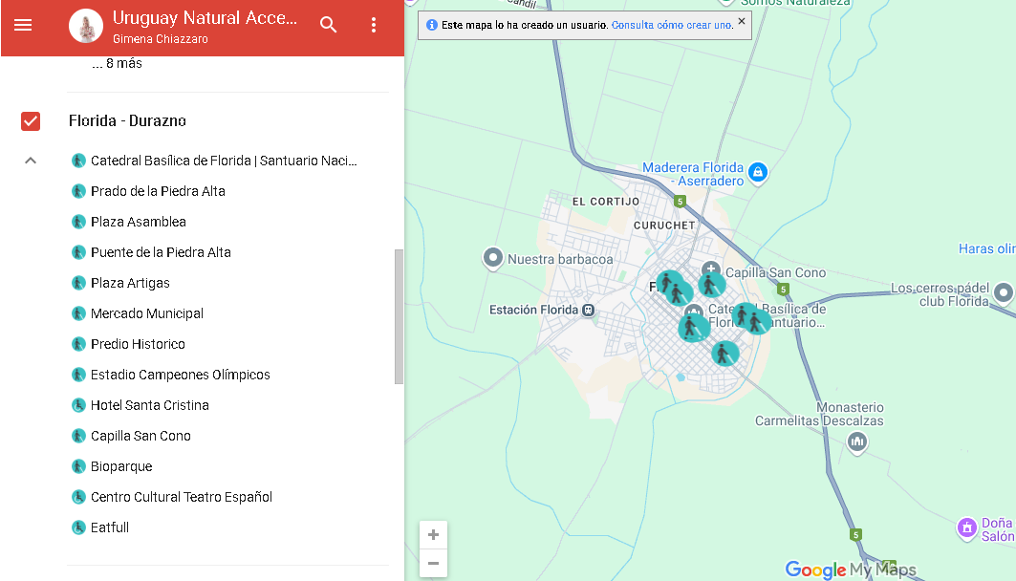The height and width of the screenshot is (581, 1016).
Task: Open the 'Consulta cómo crear uno' link
Action: (672, 25)
